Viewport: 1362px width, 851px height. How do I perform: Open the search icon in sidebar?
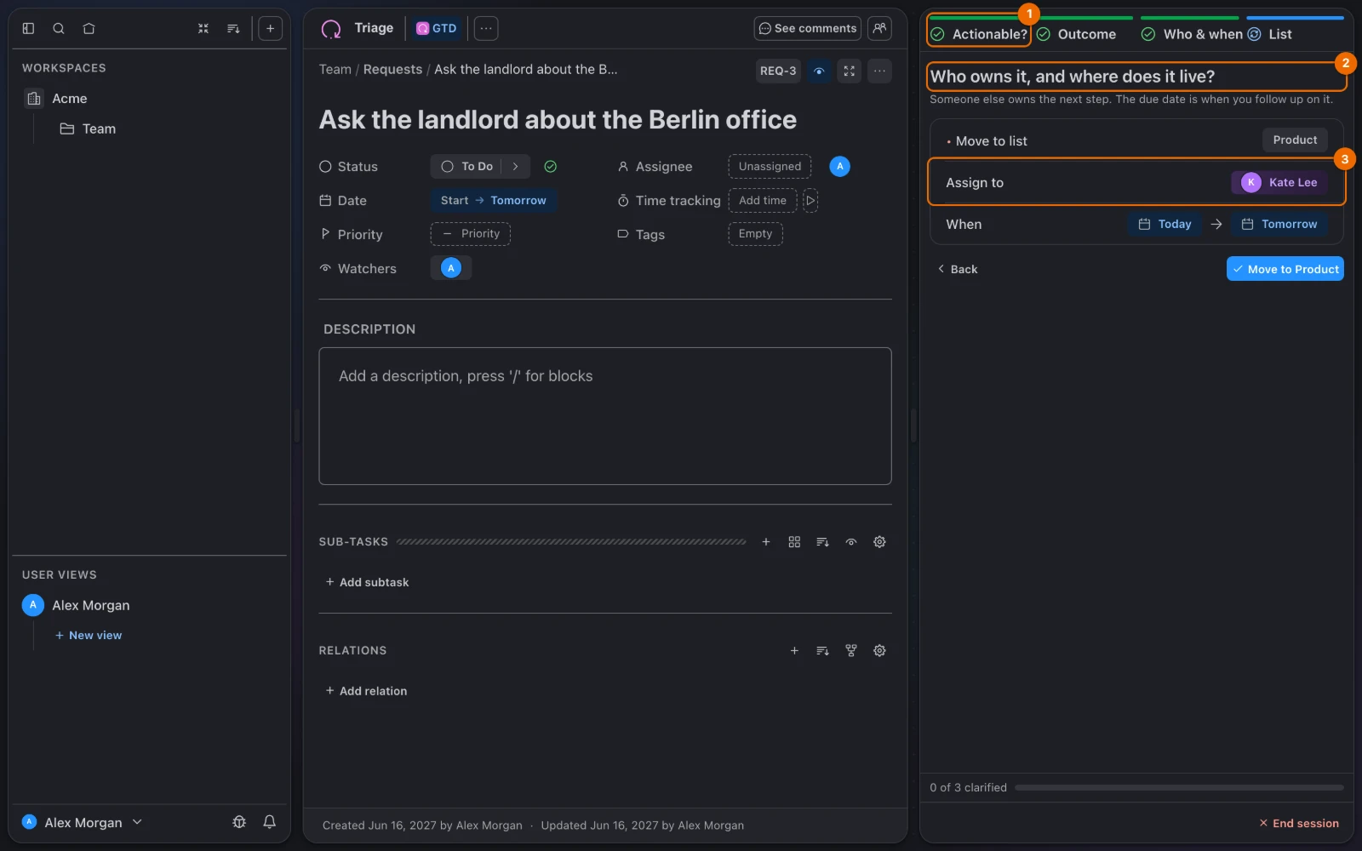coord(59,28)
